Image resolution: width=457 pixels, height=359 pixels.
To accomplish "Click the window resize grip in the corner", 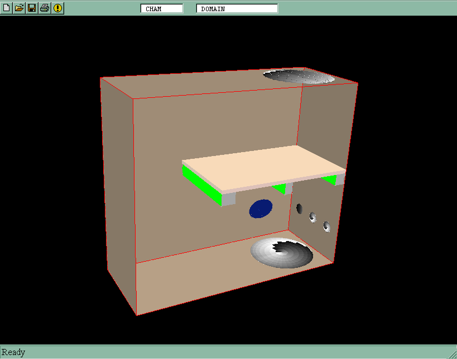I will tap(452, 354).
